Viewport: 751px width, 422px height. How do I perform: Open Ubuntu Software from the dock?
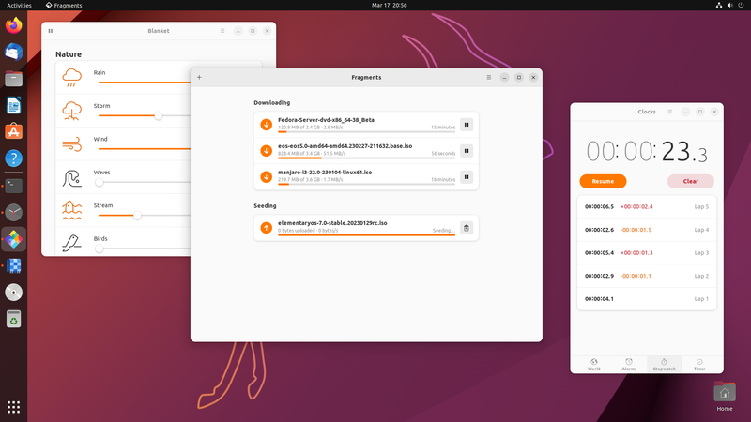pyautogui.click(x=13, y=131)
